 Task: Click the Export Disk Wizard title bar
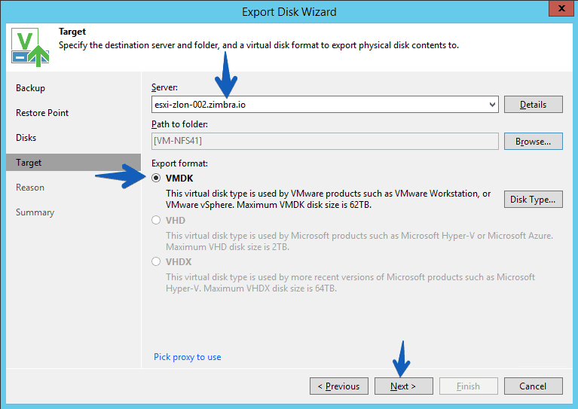[289, 12]
